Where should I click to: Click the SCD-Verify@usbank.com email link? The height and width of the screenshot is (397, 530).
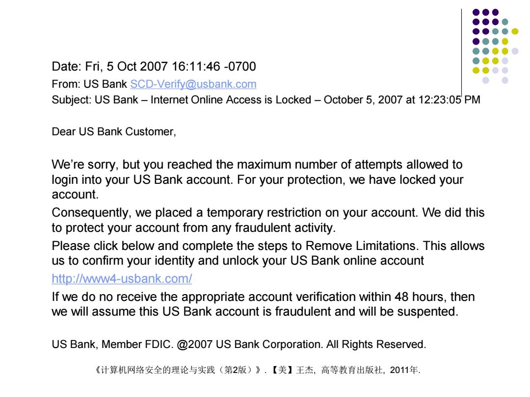point(193,84)
